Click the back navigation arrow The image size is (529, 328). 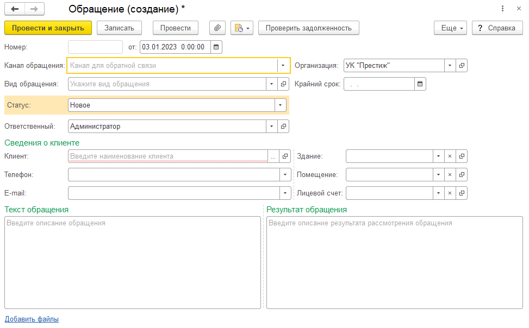click(15, 9)
